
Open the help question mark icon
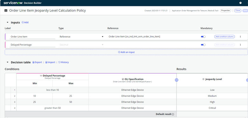(240, 3)
